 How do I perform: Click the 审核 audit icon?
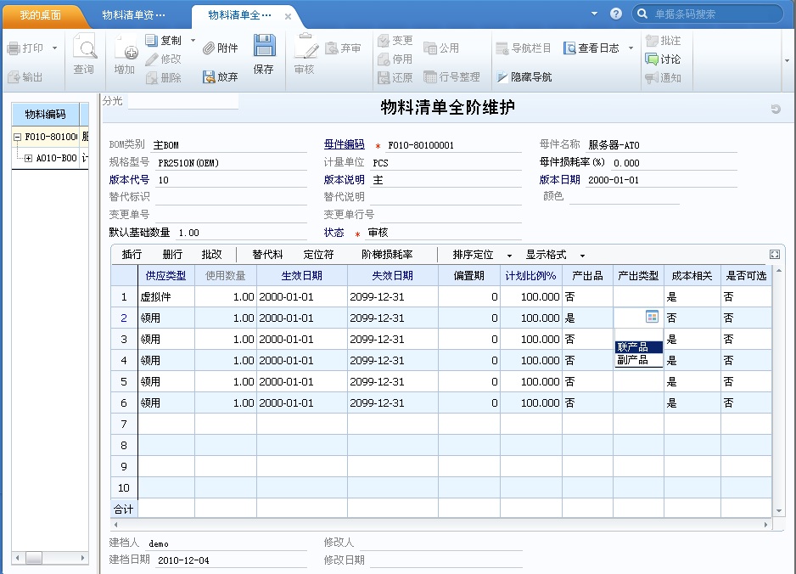(x=306, y=47)
